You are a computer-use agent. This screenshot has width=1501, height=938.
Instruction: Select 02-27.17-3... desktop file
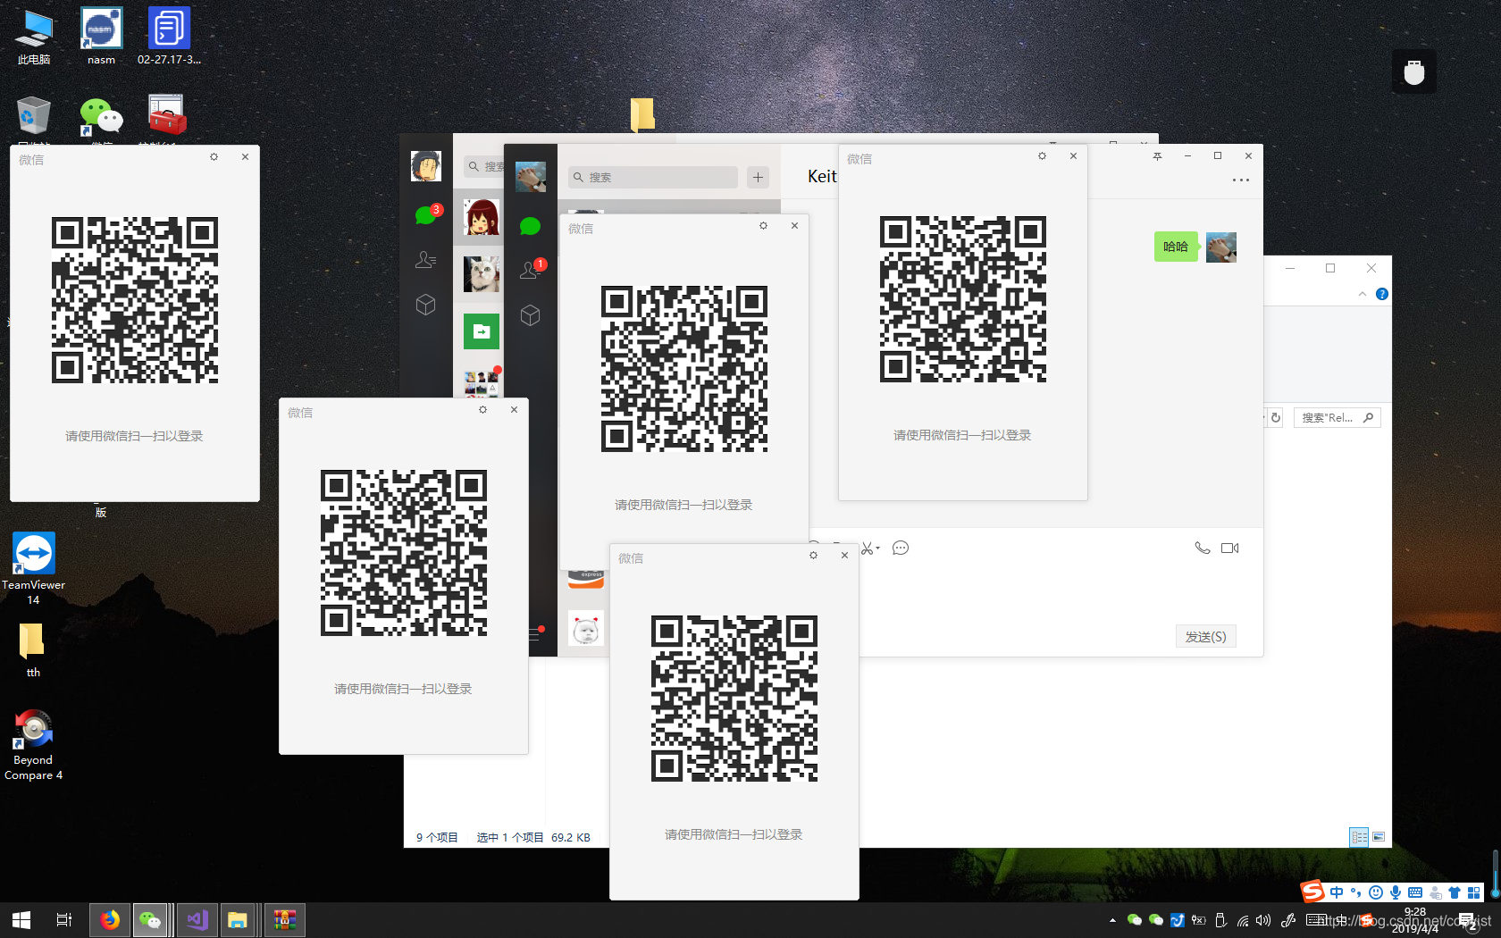[169, 37]
